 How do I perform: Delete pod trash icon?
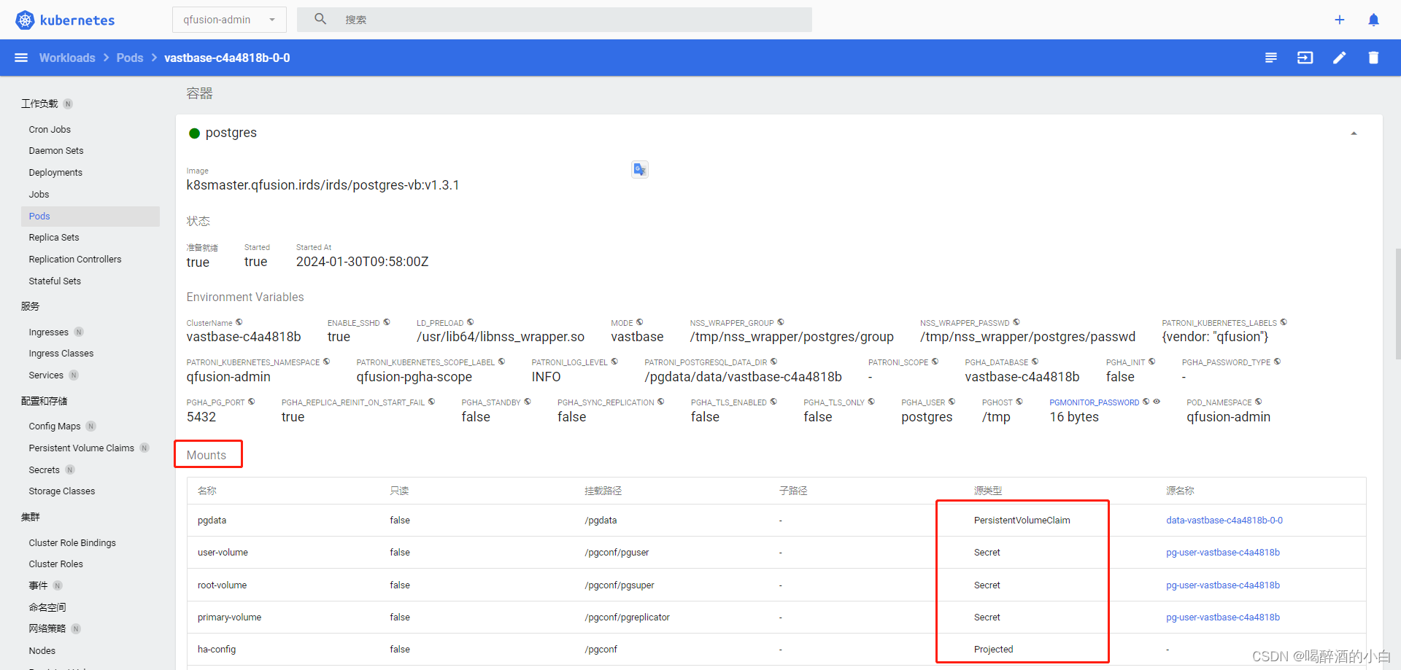click(x=1373, y=58)
